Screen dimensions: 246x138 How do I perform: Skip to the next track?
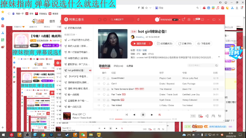click(x=152, y=115)
